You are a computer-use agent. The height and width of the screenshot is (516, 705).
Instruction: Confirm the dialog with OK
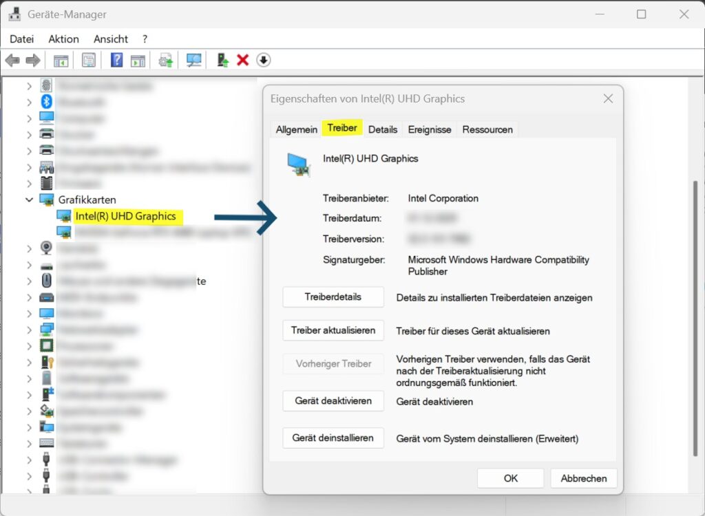510,478
